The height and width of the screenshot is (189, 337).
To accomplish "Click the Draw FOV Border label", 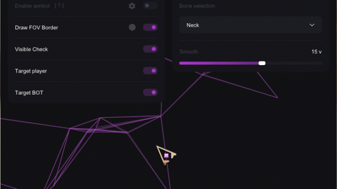I will coord(36,28).
